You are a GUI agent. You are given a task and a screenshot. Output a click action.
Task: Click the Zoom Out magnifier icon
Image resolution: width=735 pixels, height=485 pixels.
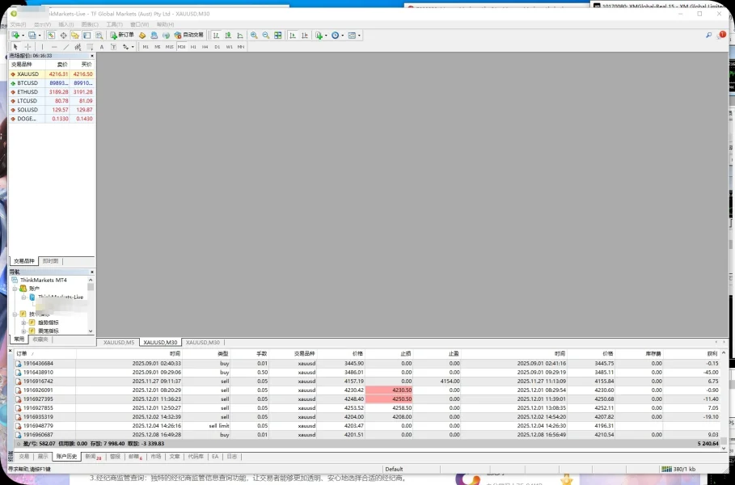(266, 35)
